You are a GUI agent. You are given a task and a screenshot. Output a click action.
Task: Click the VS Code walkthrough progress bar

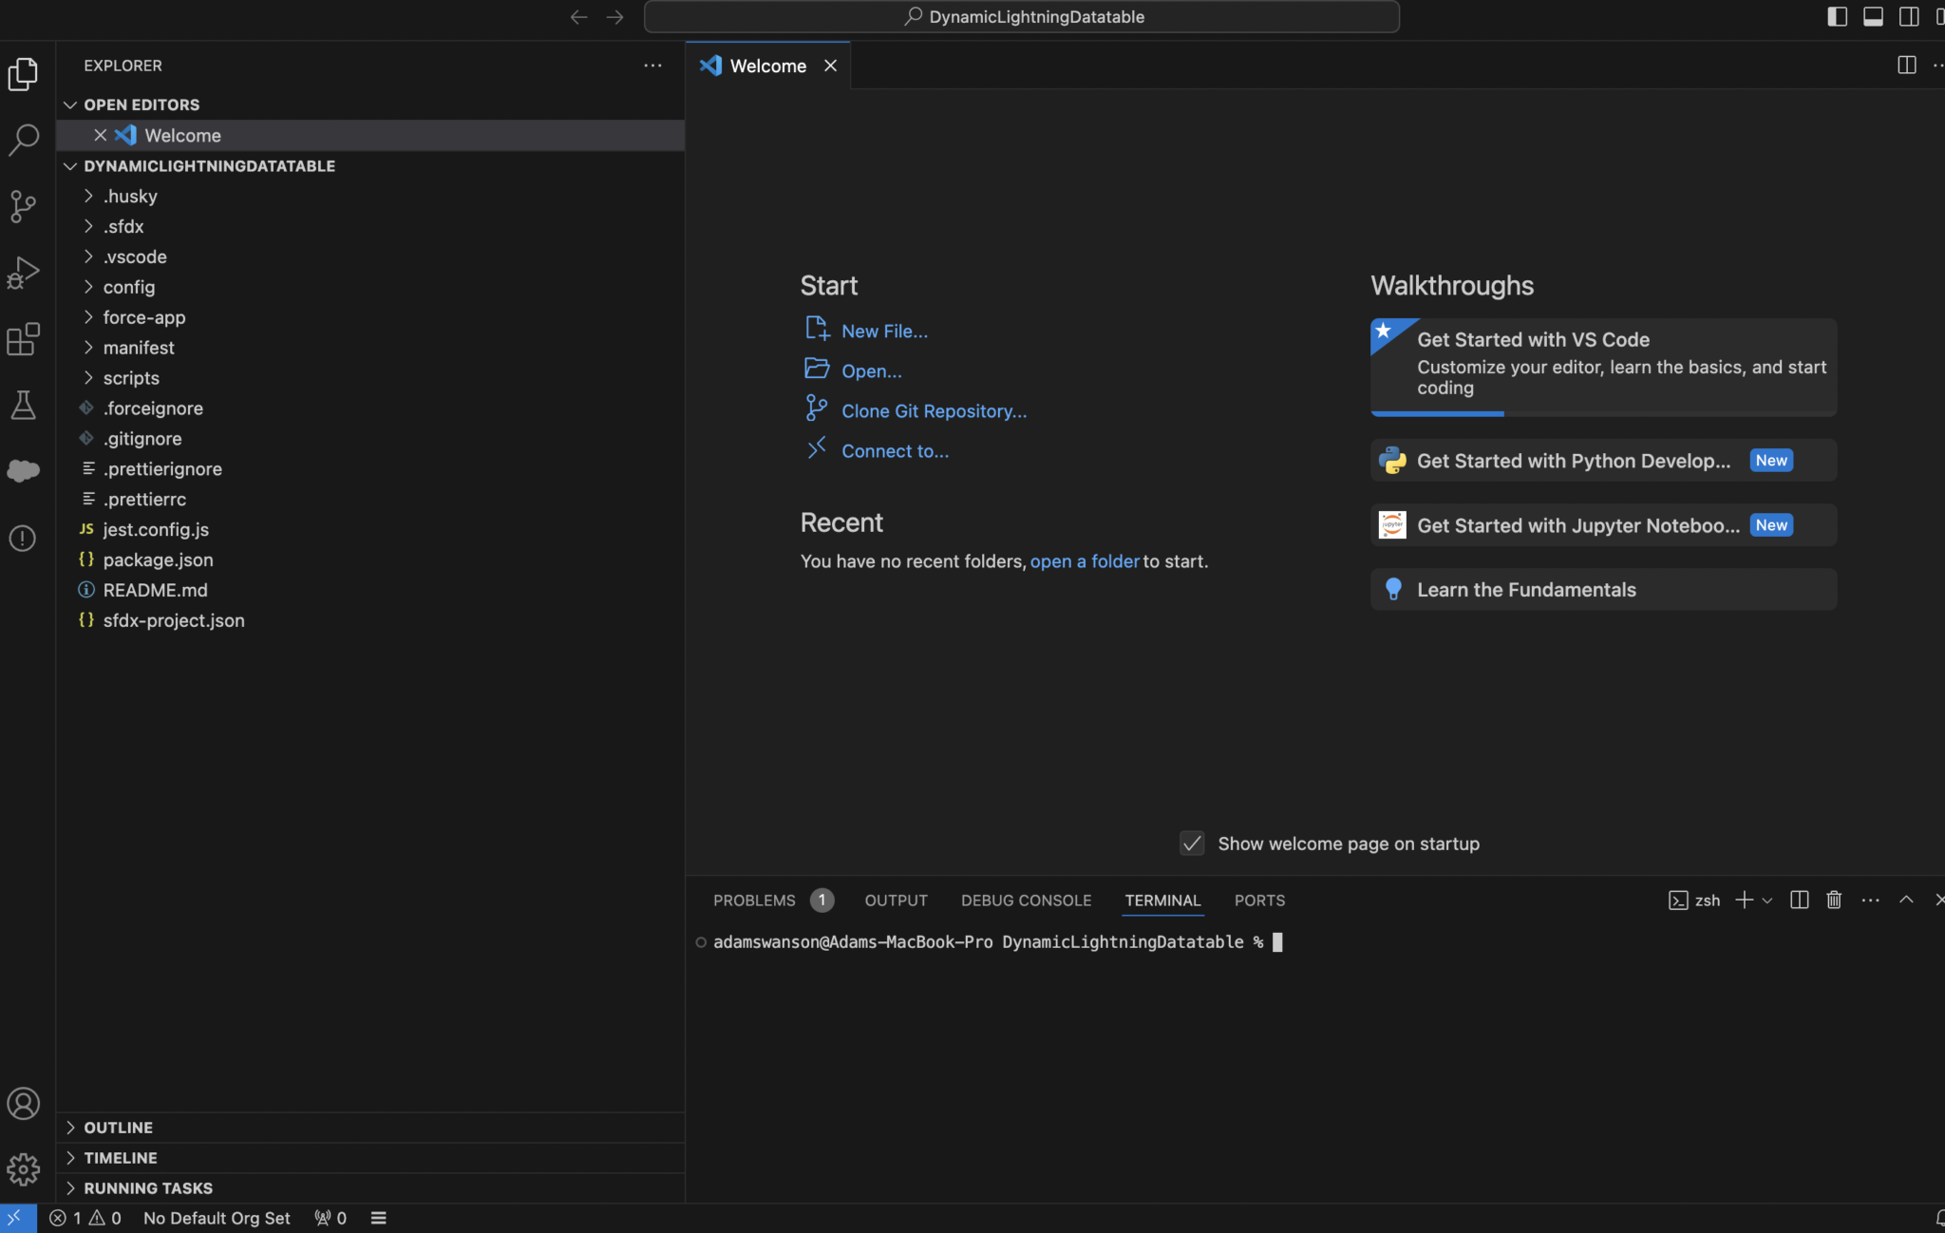click(x=1437, y=412)
